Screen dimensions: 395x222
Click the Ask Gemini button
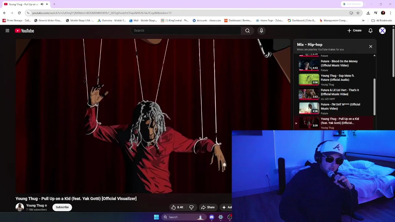click(353, 4)
